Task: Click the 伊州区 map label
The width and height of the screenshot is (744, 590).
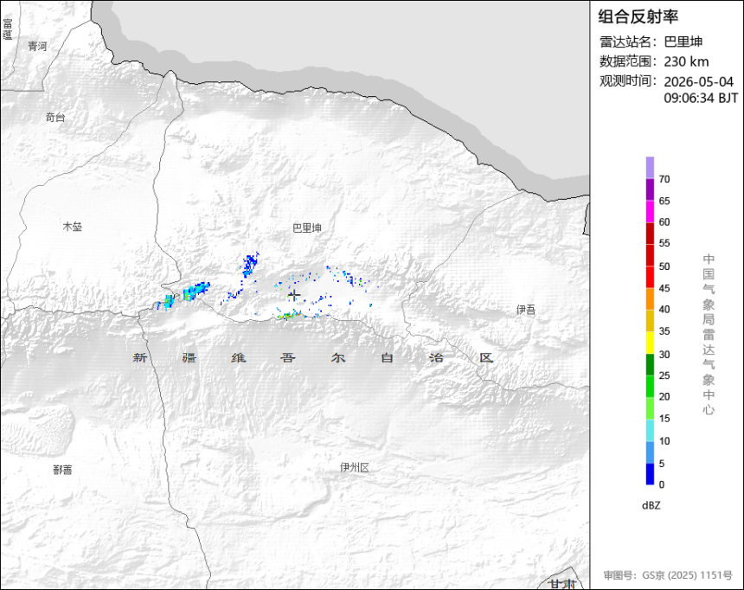Action: 355,467
